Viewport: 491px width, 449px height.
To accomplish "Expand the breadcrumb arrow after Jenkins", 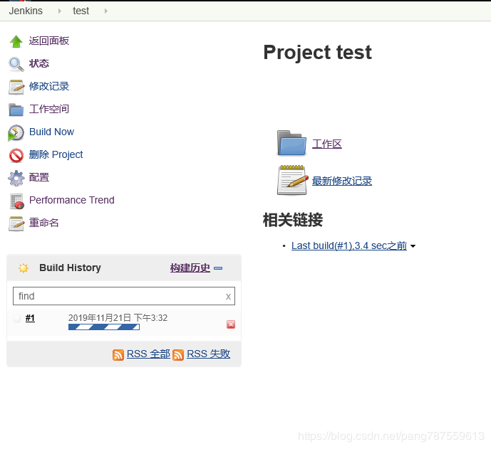I will pos(59,11).
